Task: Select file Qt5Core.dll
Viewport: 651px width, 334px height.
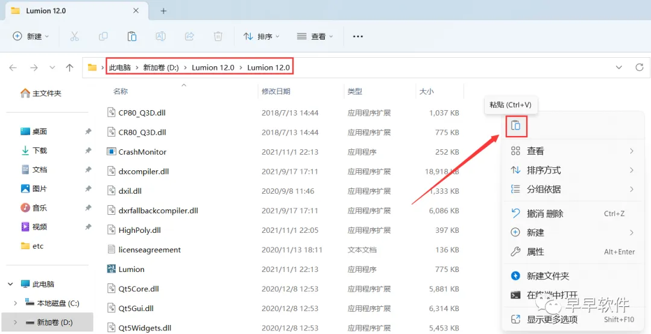Action: 139,288
